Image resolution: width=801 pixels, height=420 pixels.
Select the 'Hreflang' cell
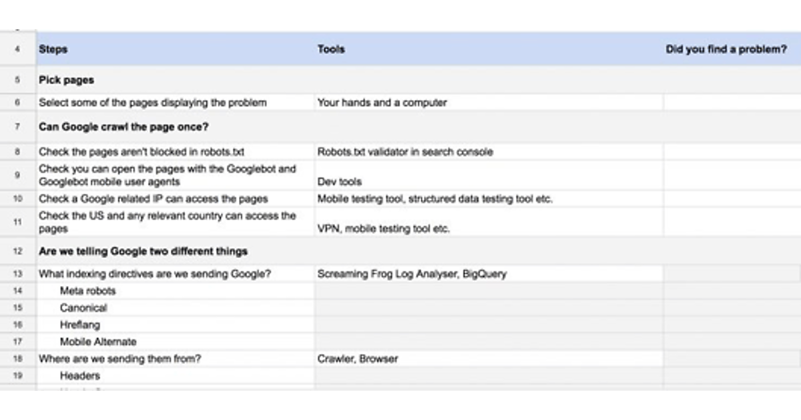(80, 325)
